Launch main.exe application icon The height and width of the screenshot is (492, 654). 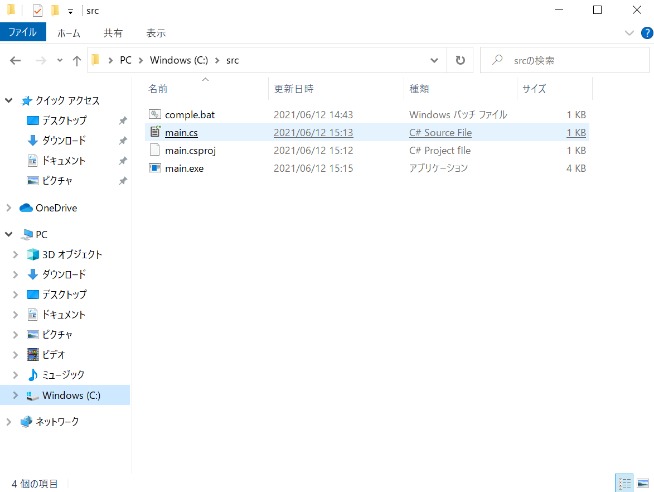(x=155, y=168)
